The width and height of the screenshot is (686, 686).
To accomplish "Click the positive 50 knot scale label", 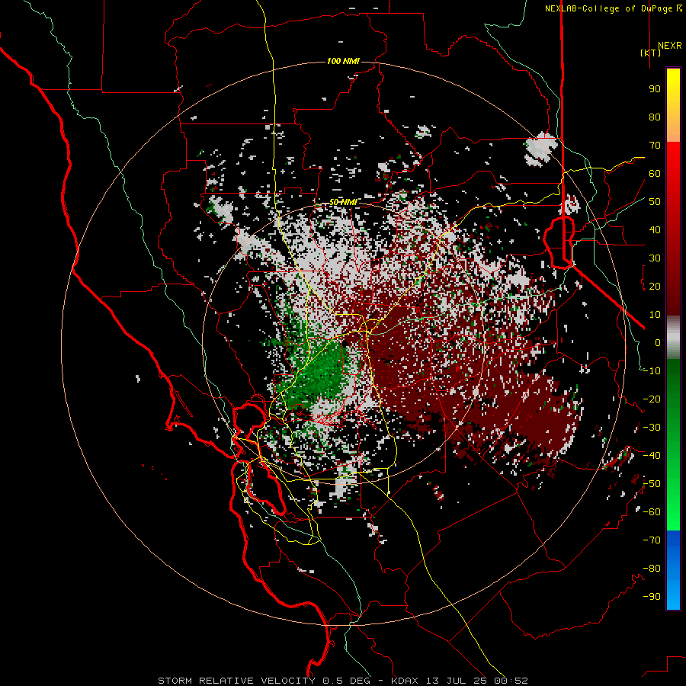I will pos(655,202).
